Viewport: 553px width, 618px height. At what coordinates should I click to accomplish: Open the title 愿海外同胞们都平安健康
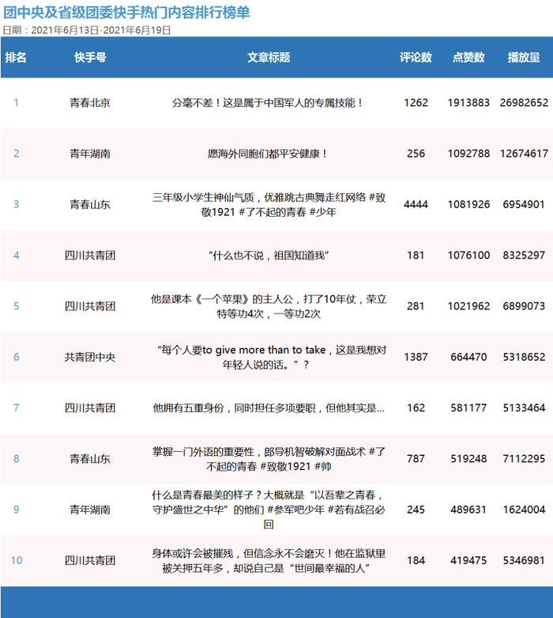click(267, 154)
